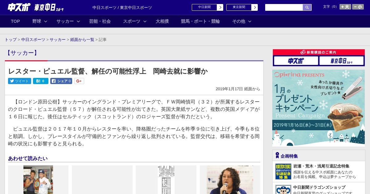
Task: Decrease text size with －小 button
Action: tap(358, 7)
